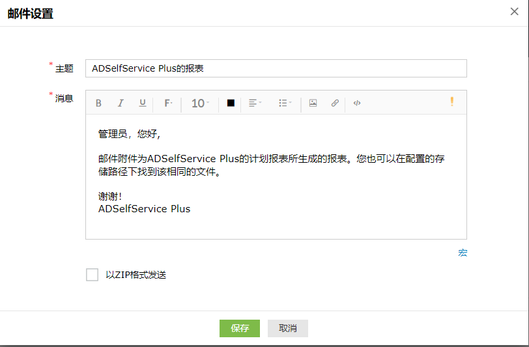The height and width of the screenshot is (347, 529).
Task: Insert an image into the message
Action: [x=313, y=103]
